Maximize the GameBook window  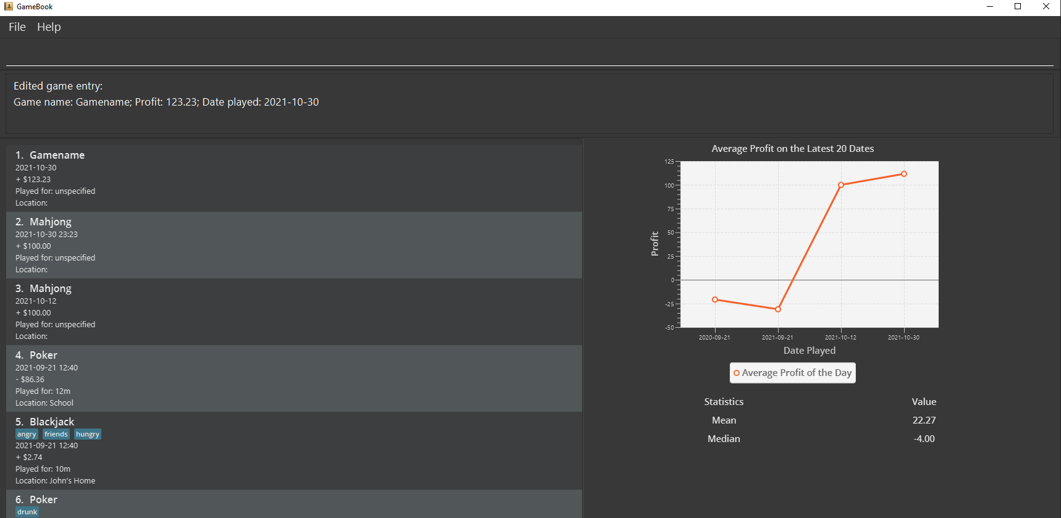point(1018,7)
